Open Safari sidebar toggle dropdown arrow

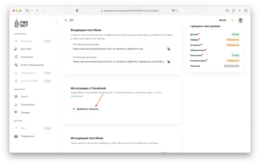(32, 11)
